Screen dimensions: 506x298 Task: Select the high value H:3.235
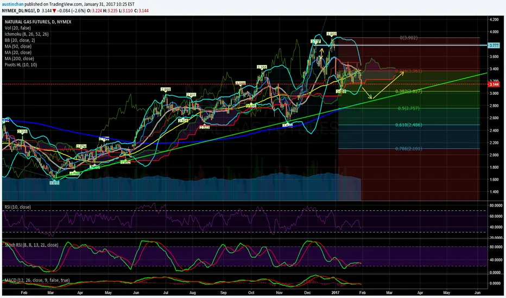pos(111,11)
